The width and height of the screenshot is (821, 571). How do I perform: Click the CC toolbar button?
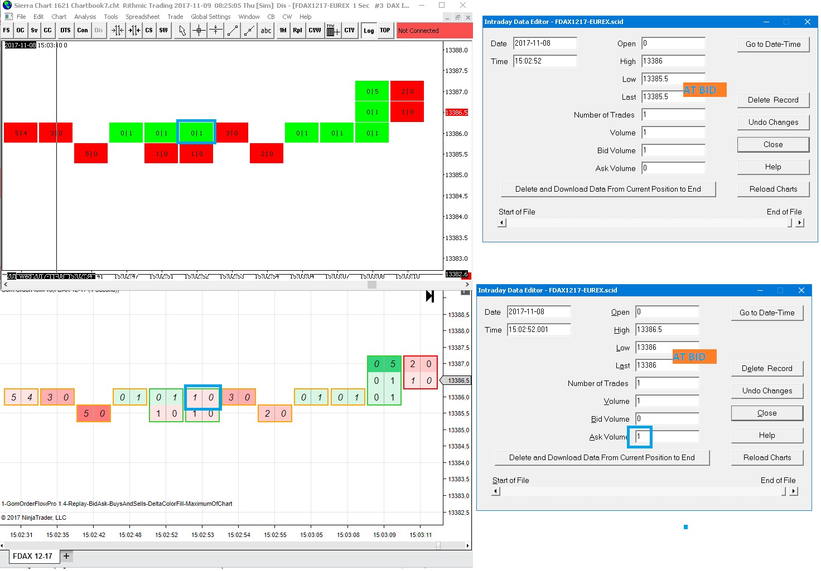(47, 31)
